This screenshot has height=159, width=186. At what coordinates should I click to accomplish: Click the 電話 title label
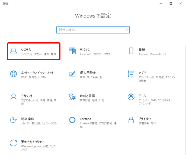pos(142,50)
